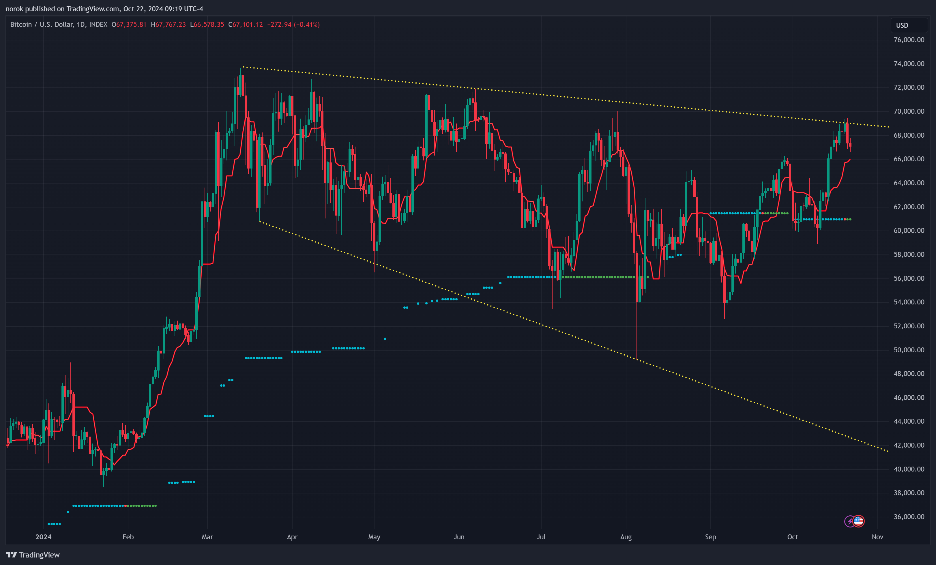Click the Sep label on time axis
936x565 pixels.
[711, 537]
